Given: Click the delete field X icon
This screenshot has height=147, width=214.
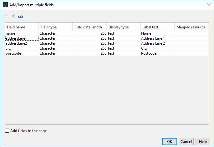Looking at the screenshot, I should (13, 16).
